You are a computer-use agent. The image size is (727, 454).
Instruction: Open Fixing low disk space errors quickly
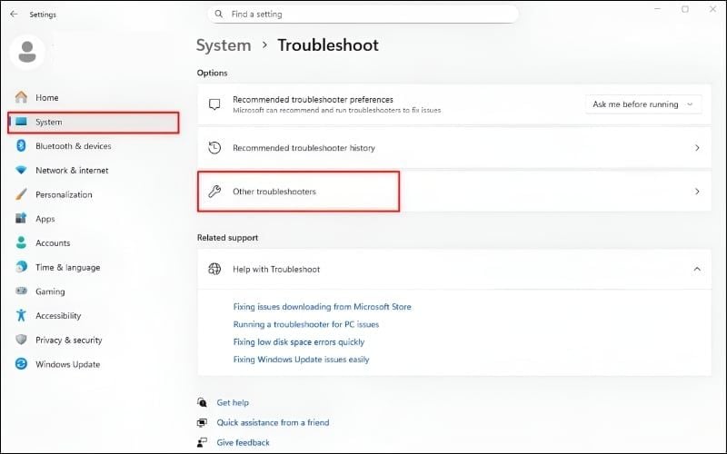(x=299, y=342)
